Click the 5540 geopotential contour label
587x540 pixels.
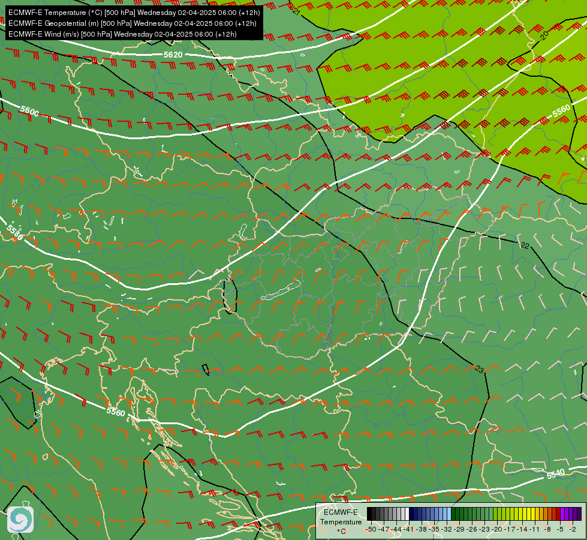(x=556, y=474)
